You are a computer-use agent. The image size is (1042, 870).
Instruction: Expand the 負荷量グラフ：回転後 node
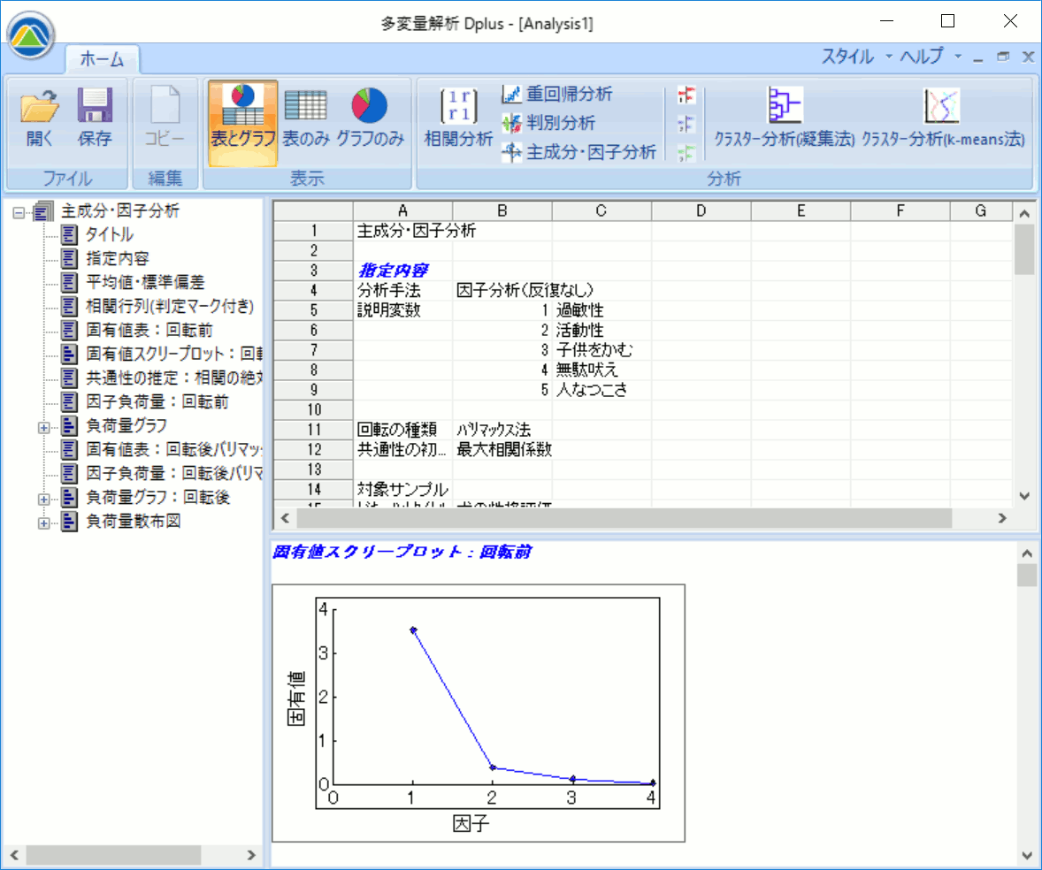point(44,500)
